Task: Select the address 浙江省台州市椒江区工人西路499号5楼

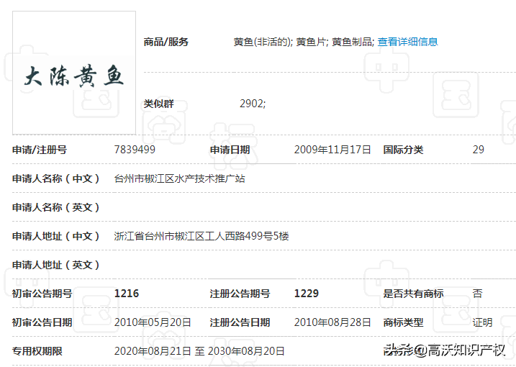Action: tap(202, 236)
